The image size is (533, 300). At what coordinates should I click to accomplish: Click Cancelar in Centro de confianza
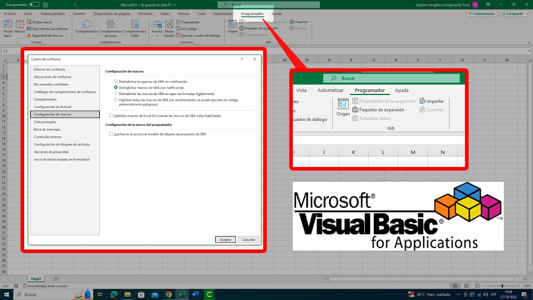(x=249, y=240)
